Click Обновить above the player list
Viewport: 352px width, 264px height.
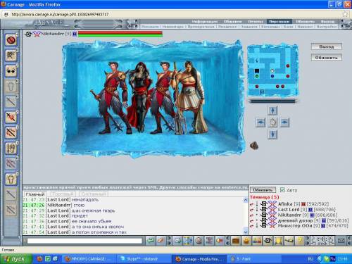(263, 189)
